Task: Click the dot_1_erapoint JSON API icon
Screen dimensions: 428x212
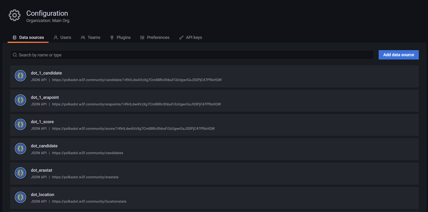Action: (21, 100)
